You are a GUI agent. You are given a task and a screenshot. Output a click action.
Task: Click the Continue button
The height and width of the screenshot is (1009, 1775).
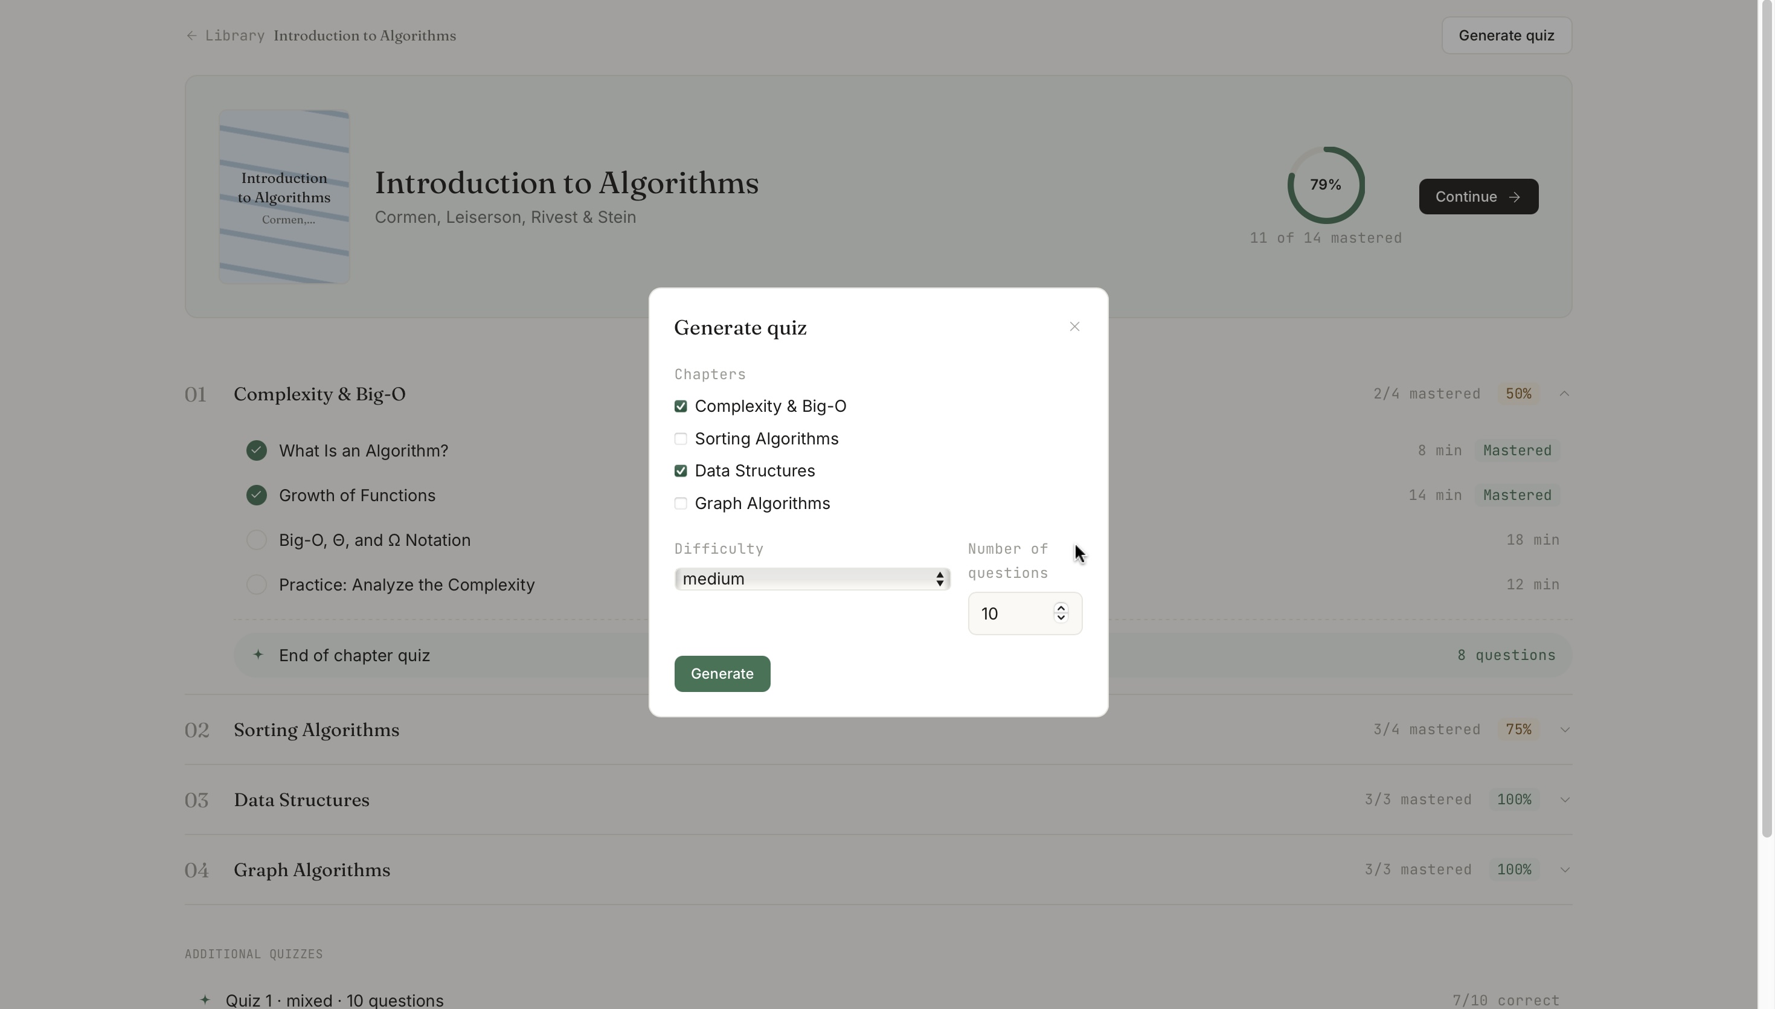pyautogui.click(x=1478, y=197)
